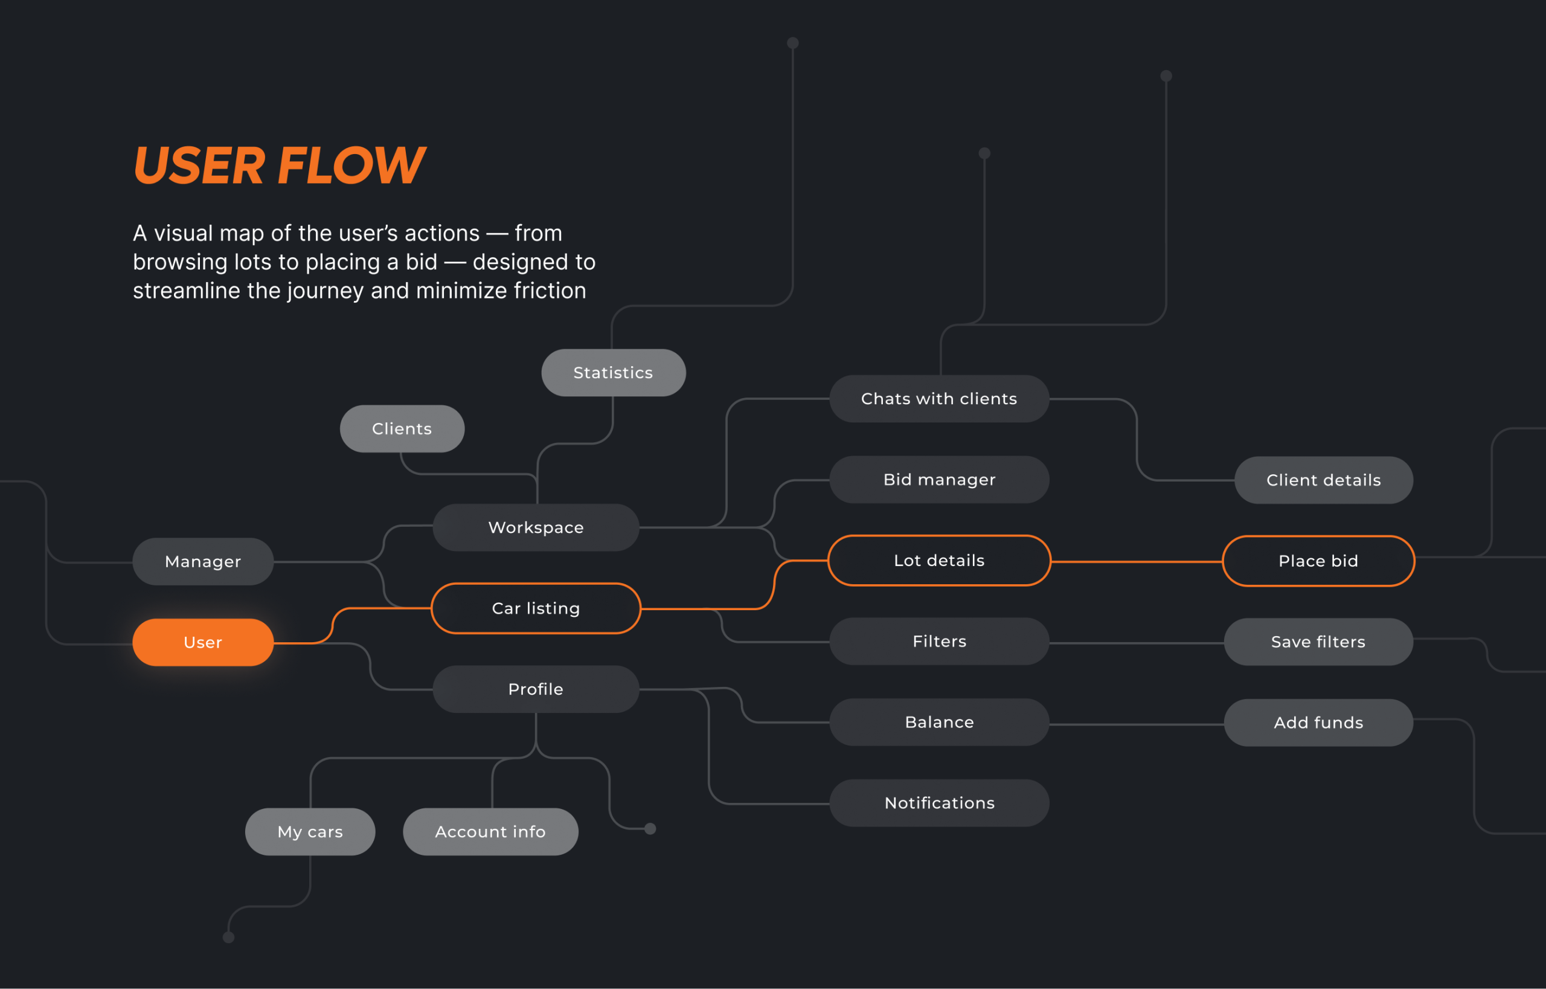The width and height of the screenshot is (1546, 989).
Task: Select the Profile node
Action: pyautogui.click(x=536, y=689)
